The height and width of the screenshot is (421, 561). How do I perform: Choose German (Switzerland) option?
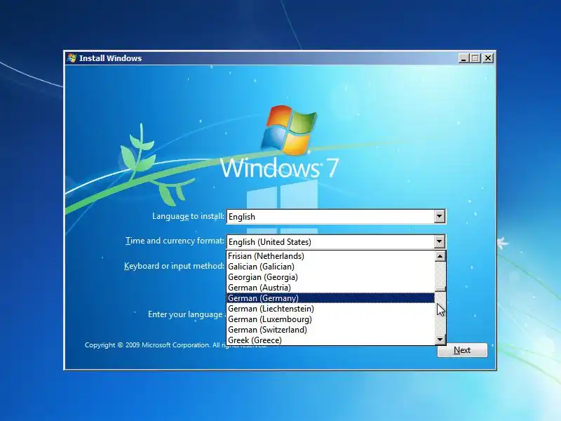(330, 330)
